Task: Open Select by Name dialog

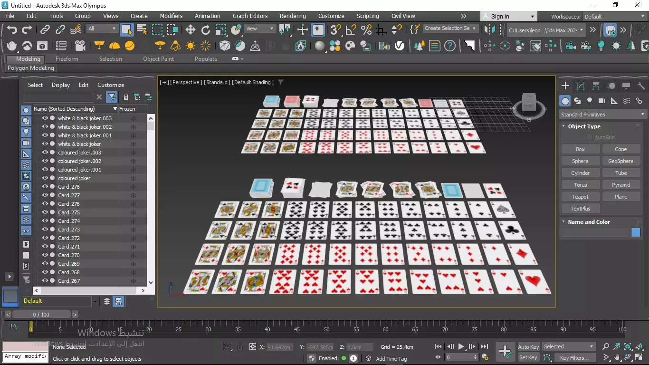Action: [x=142, y=29]
